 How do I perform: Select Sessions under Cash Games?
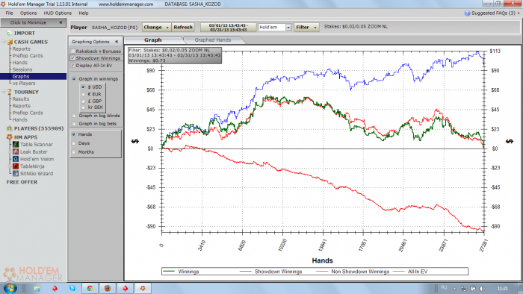pyautogui.click(x=22, y=69)
